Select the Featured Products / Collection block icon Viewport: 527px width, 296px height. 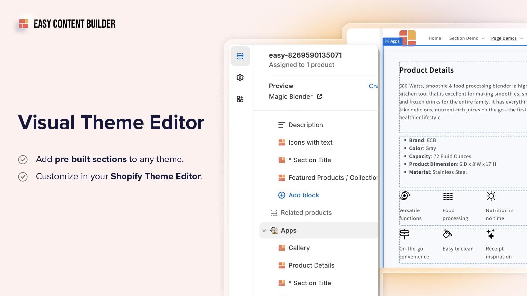[282, 177]
